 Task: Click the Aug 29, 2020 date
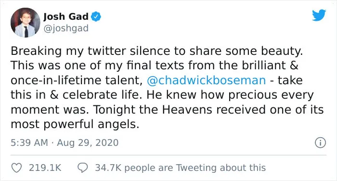[88, 143]
